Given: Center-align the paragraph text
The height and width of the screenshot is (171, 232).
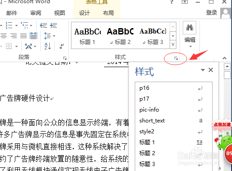Looking at the screenshot, I should click(4, 36).
